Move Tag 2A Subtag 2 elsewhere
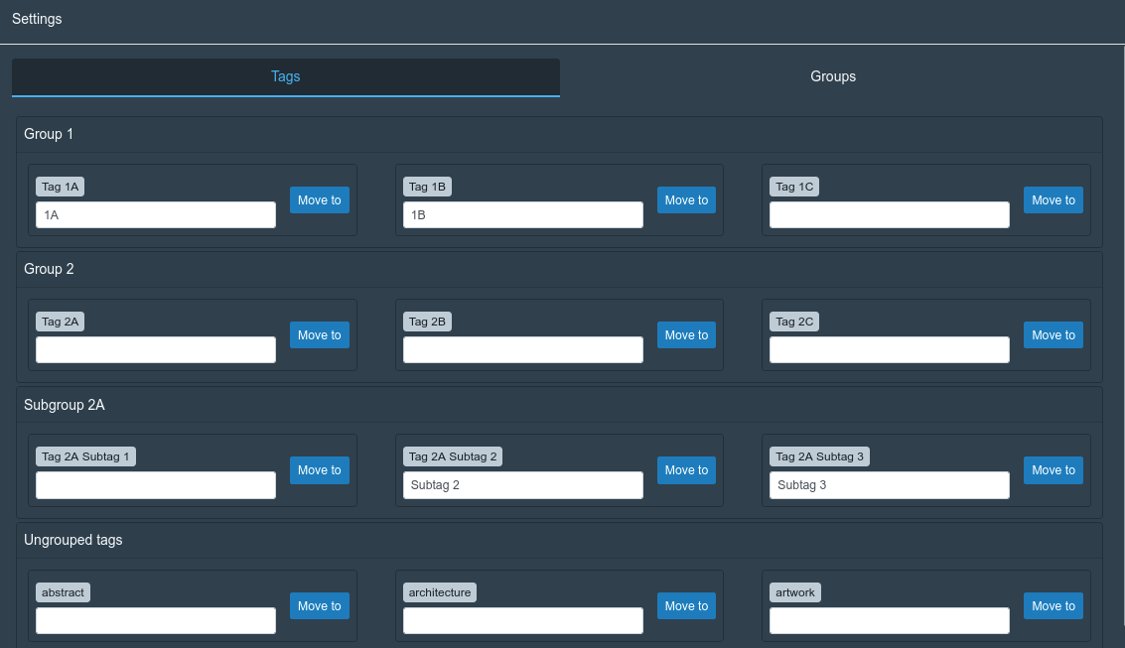The image size is (1125, 648). click(686, 470)
